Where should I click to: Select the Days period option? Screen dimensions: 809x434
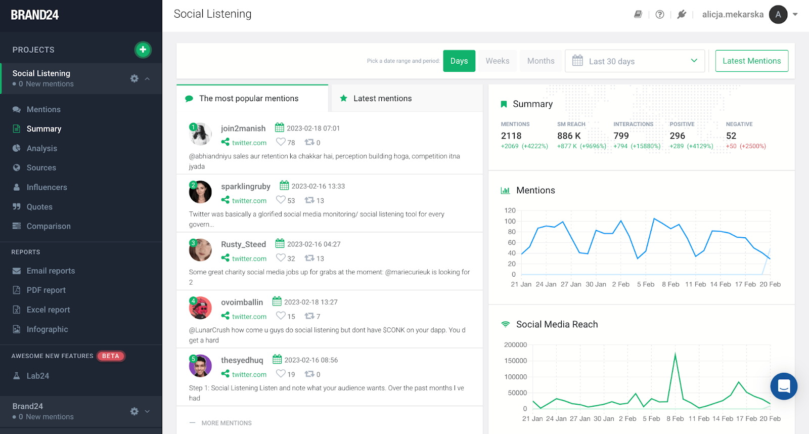(459, 61)
